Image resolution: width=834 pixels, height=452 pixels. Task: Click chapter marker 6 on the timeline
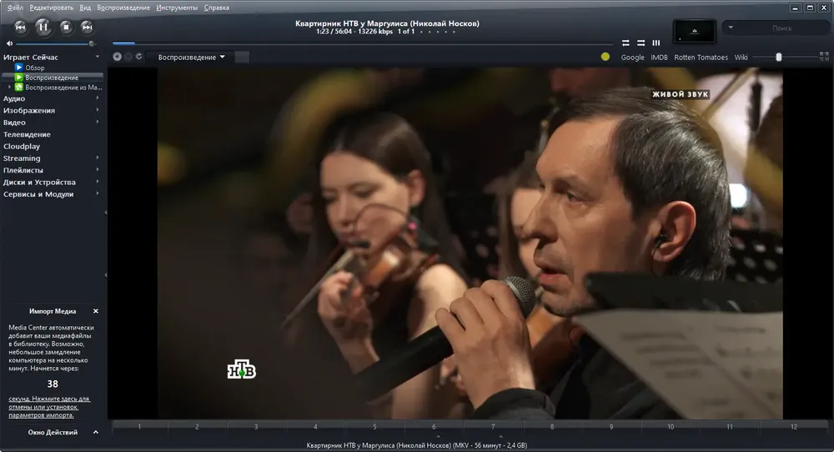click(434, 426)
